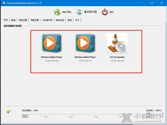This screenshot has height=125, width=167.
Task: Select the Windows Media Player renderer 10.33.133.150
Action: (x=52, y=43)
